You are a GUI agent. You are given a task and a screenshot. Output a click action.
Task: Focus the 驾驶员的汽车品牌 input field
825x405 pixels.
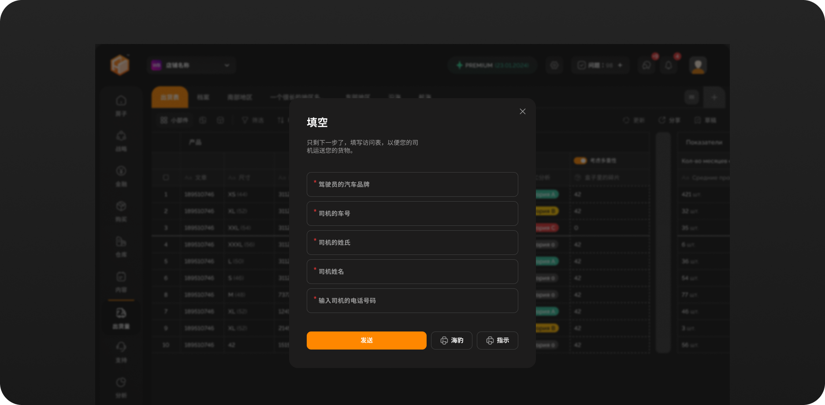click(x=412, y=184)
